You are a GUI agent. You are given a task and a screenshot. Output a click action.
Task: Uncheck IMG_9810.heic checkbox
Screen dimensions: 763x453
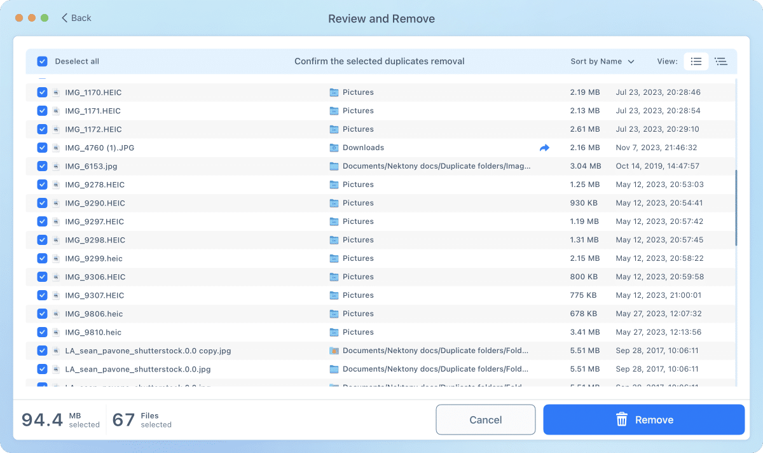pyautogui.click(x=43, y=332)
